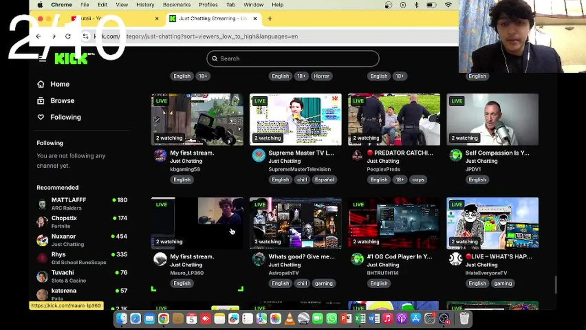The image size is (586, 330).
Task: Click Mauro_LP360 channel avatar
Action: tap(160, 259)
